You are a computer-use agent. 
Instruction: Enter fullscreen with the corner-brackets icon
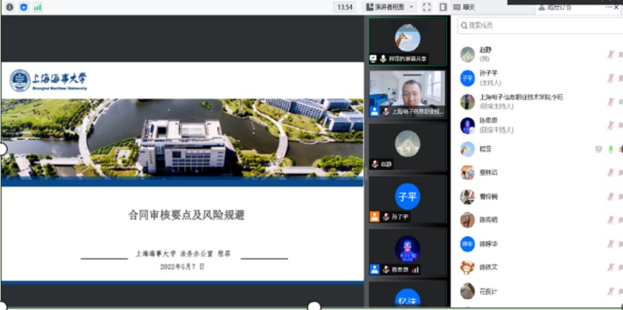click(427, 7)
